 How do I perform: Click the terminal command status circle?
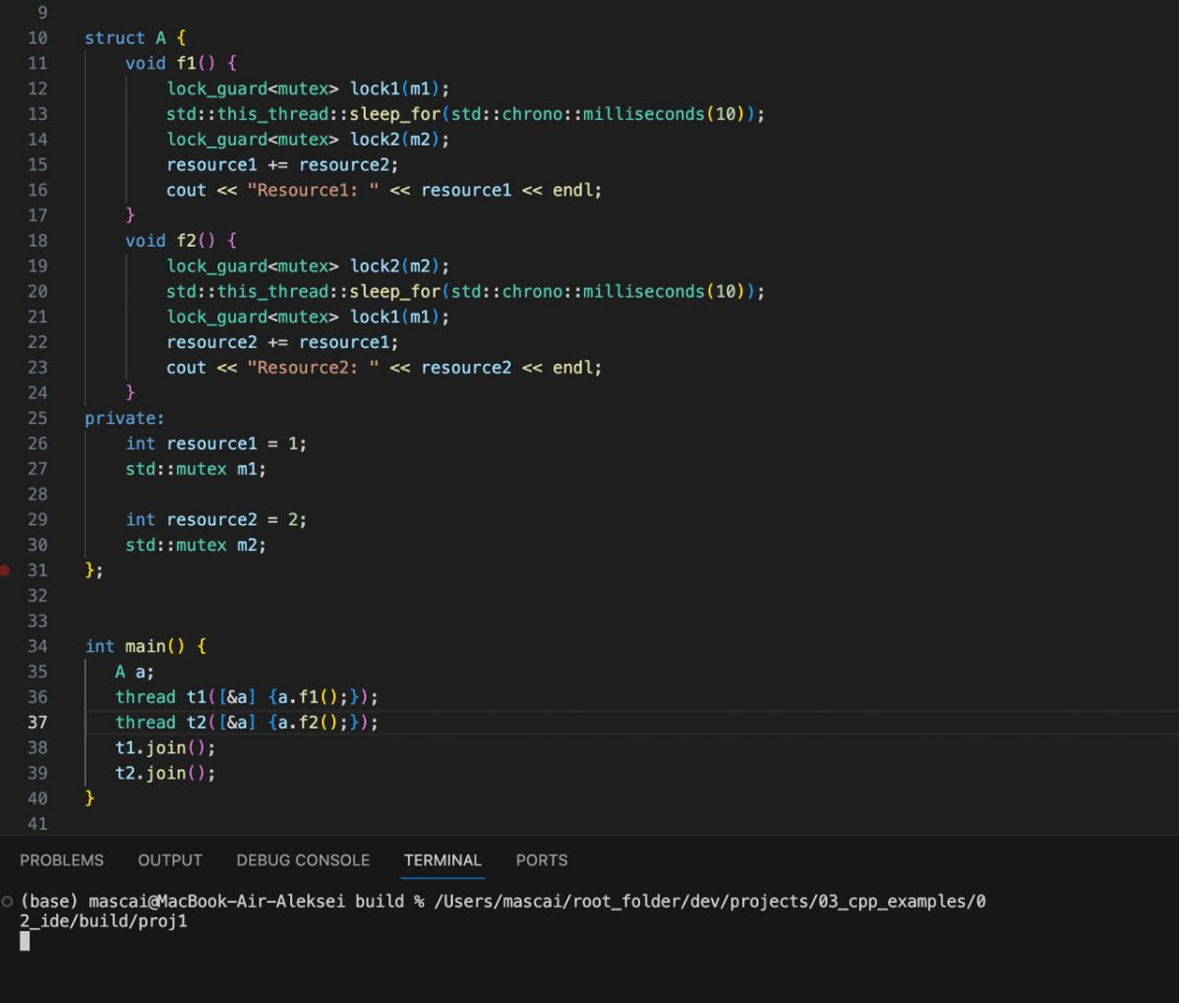coord(7,901)
